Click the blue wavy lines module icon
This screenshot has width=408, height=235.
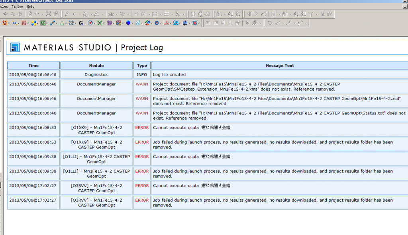tap(176, 23)
